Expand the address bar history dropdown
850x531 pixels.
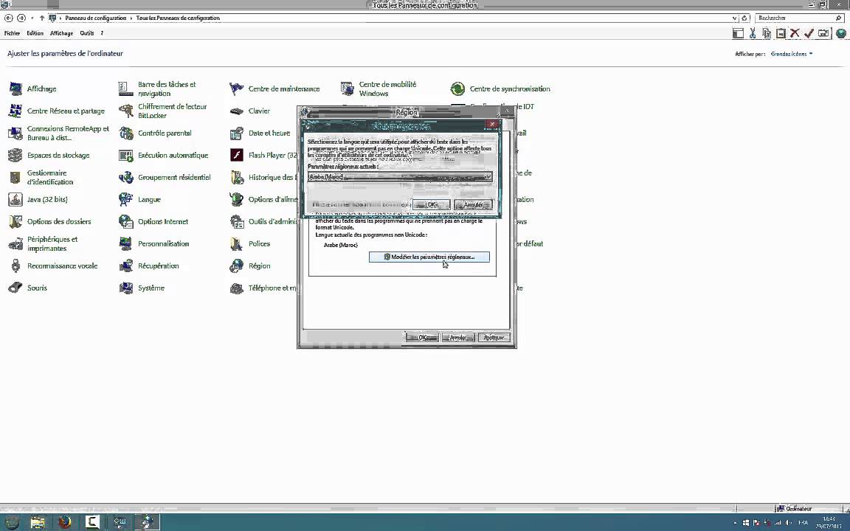(x=735, y=18)
